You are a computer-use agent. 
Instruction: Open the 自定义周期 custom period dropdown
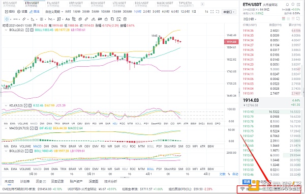(x=54, y=12)
